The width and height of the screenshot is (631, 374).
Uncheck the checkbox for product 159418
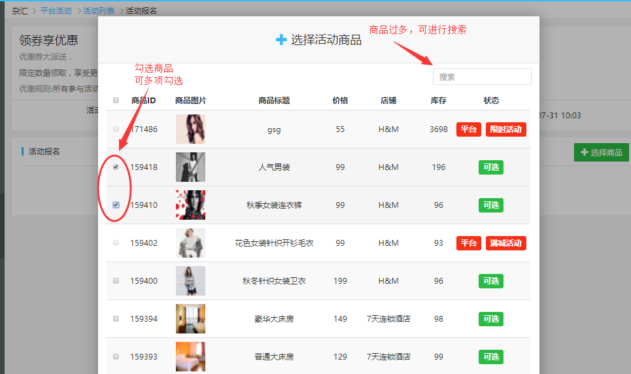coord(116,167)
